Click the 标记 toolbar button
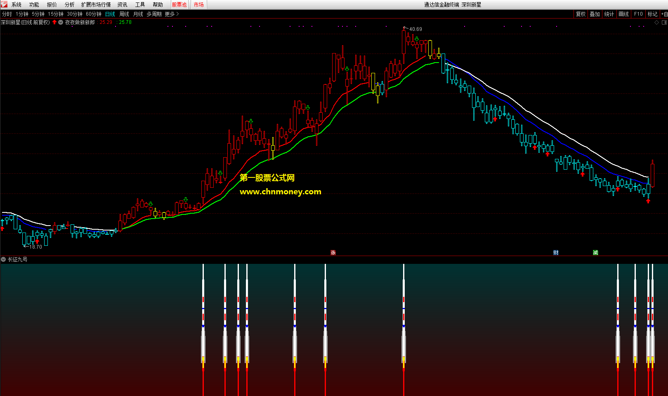The image size is (668, 396). pos(652,14)
